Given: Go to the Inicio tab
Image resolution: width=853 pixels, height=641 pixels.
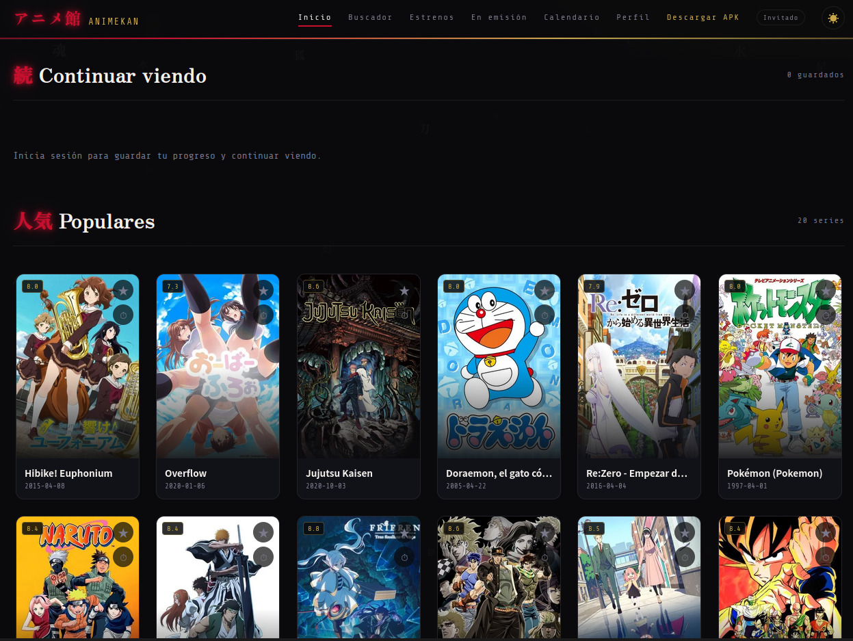Looking at the screenshot, I should point(315,17).
